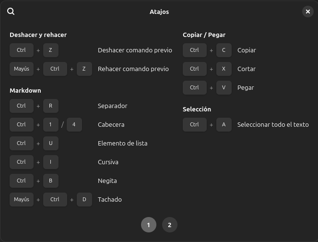This screenshot has width=318, height=242.
Task: Click the 'Rehacer comando previo' label
Action: pos(133,69)
